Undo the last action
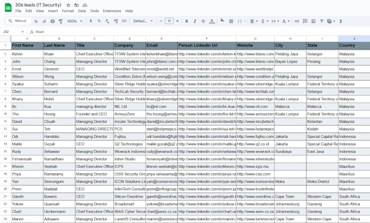 (36, 21)
